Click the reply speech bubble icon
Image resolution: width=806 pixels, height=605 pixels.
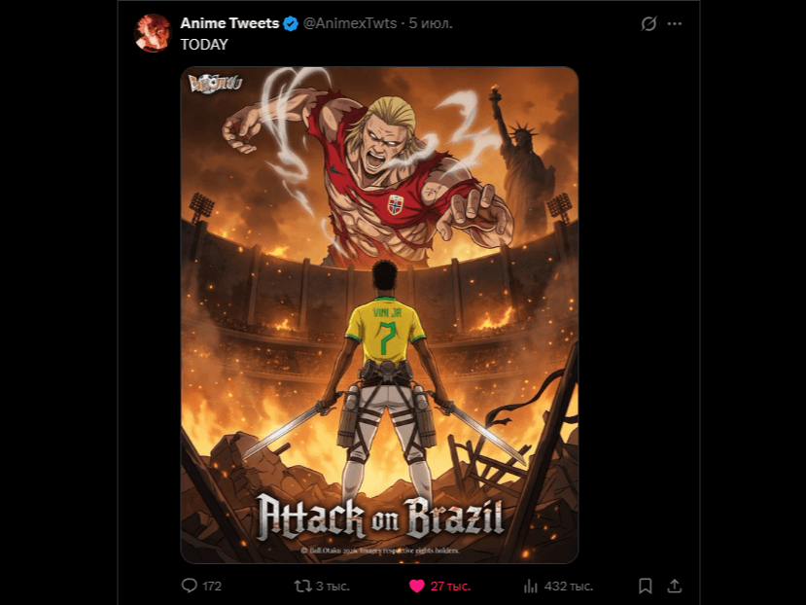point(190,586)
